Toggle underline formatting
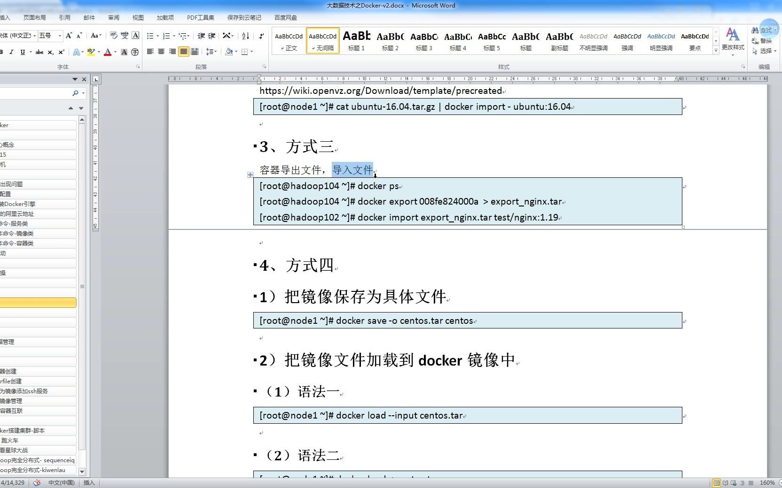The image size is (782, 488). [23, 52]
